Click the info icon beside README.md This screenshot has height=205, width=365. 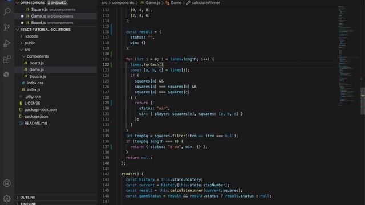point(21,123)
